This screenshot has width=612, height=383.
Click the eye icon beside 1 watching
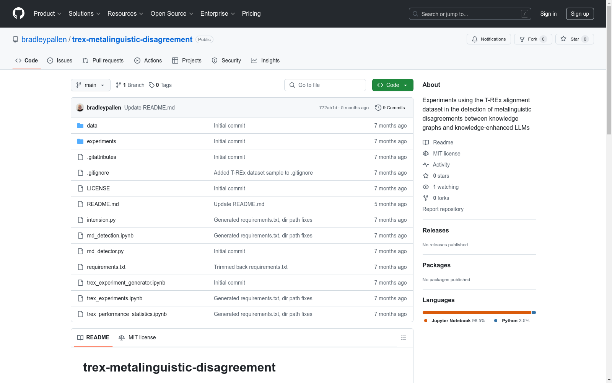[x=426, y=187]
